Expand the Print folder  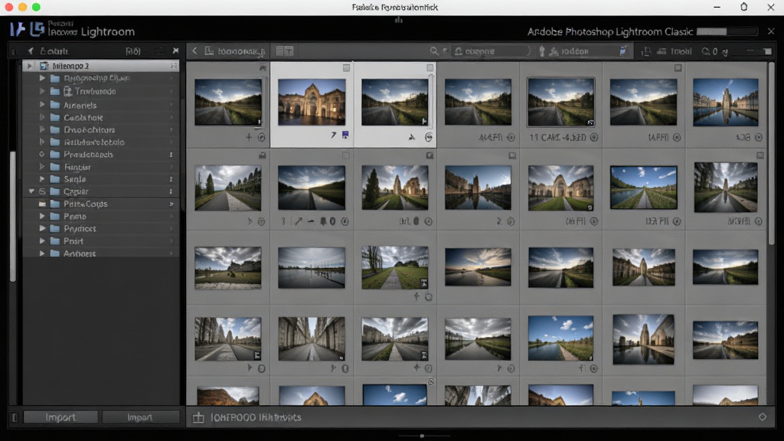pos(42,241)
